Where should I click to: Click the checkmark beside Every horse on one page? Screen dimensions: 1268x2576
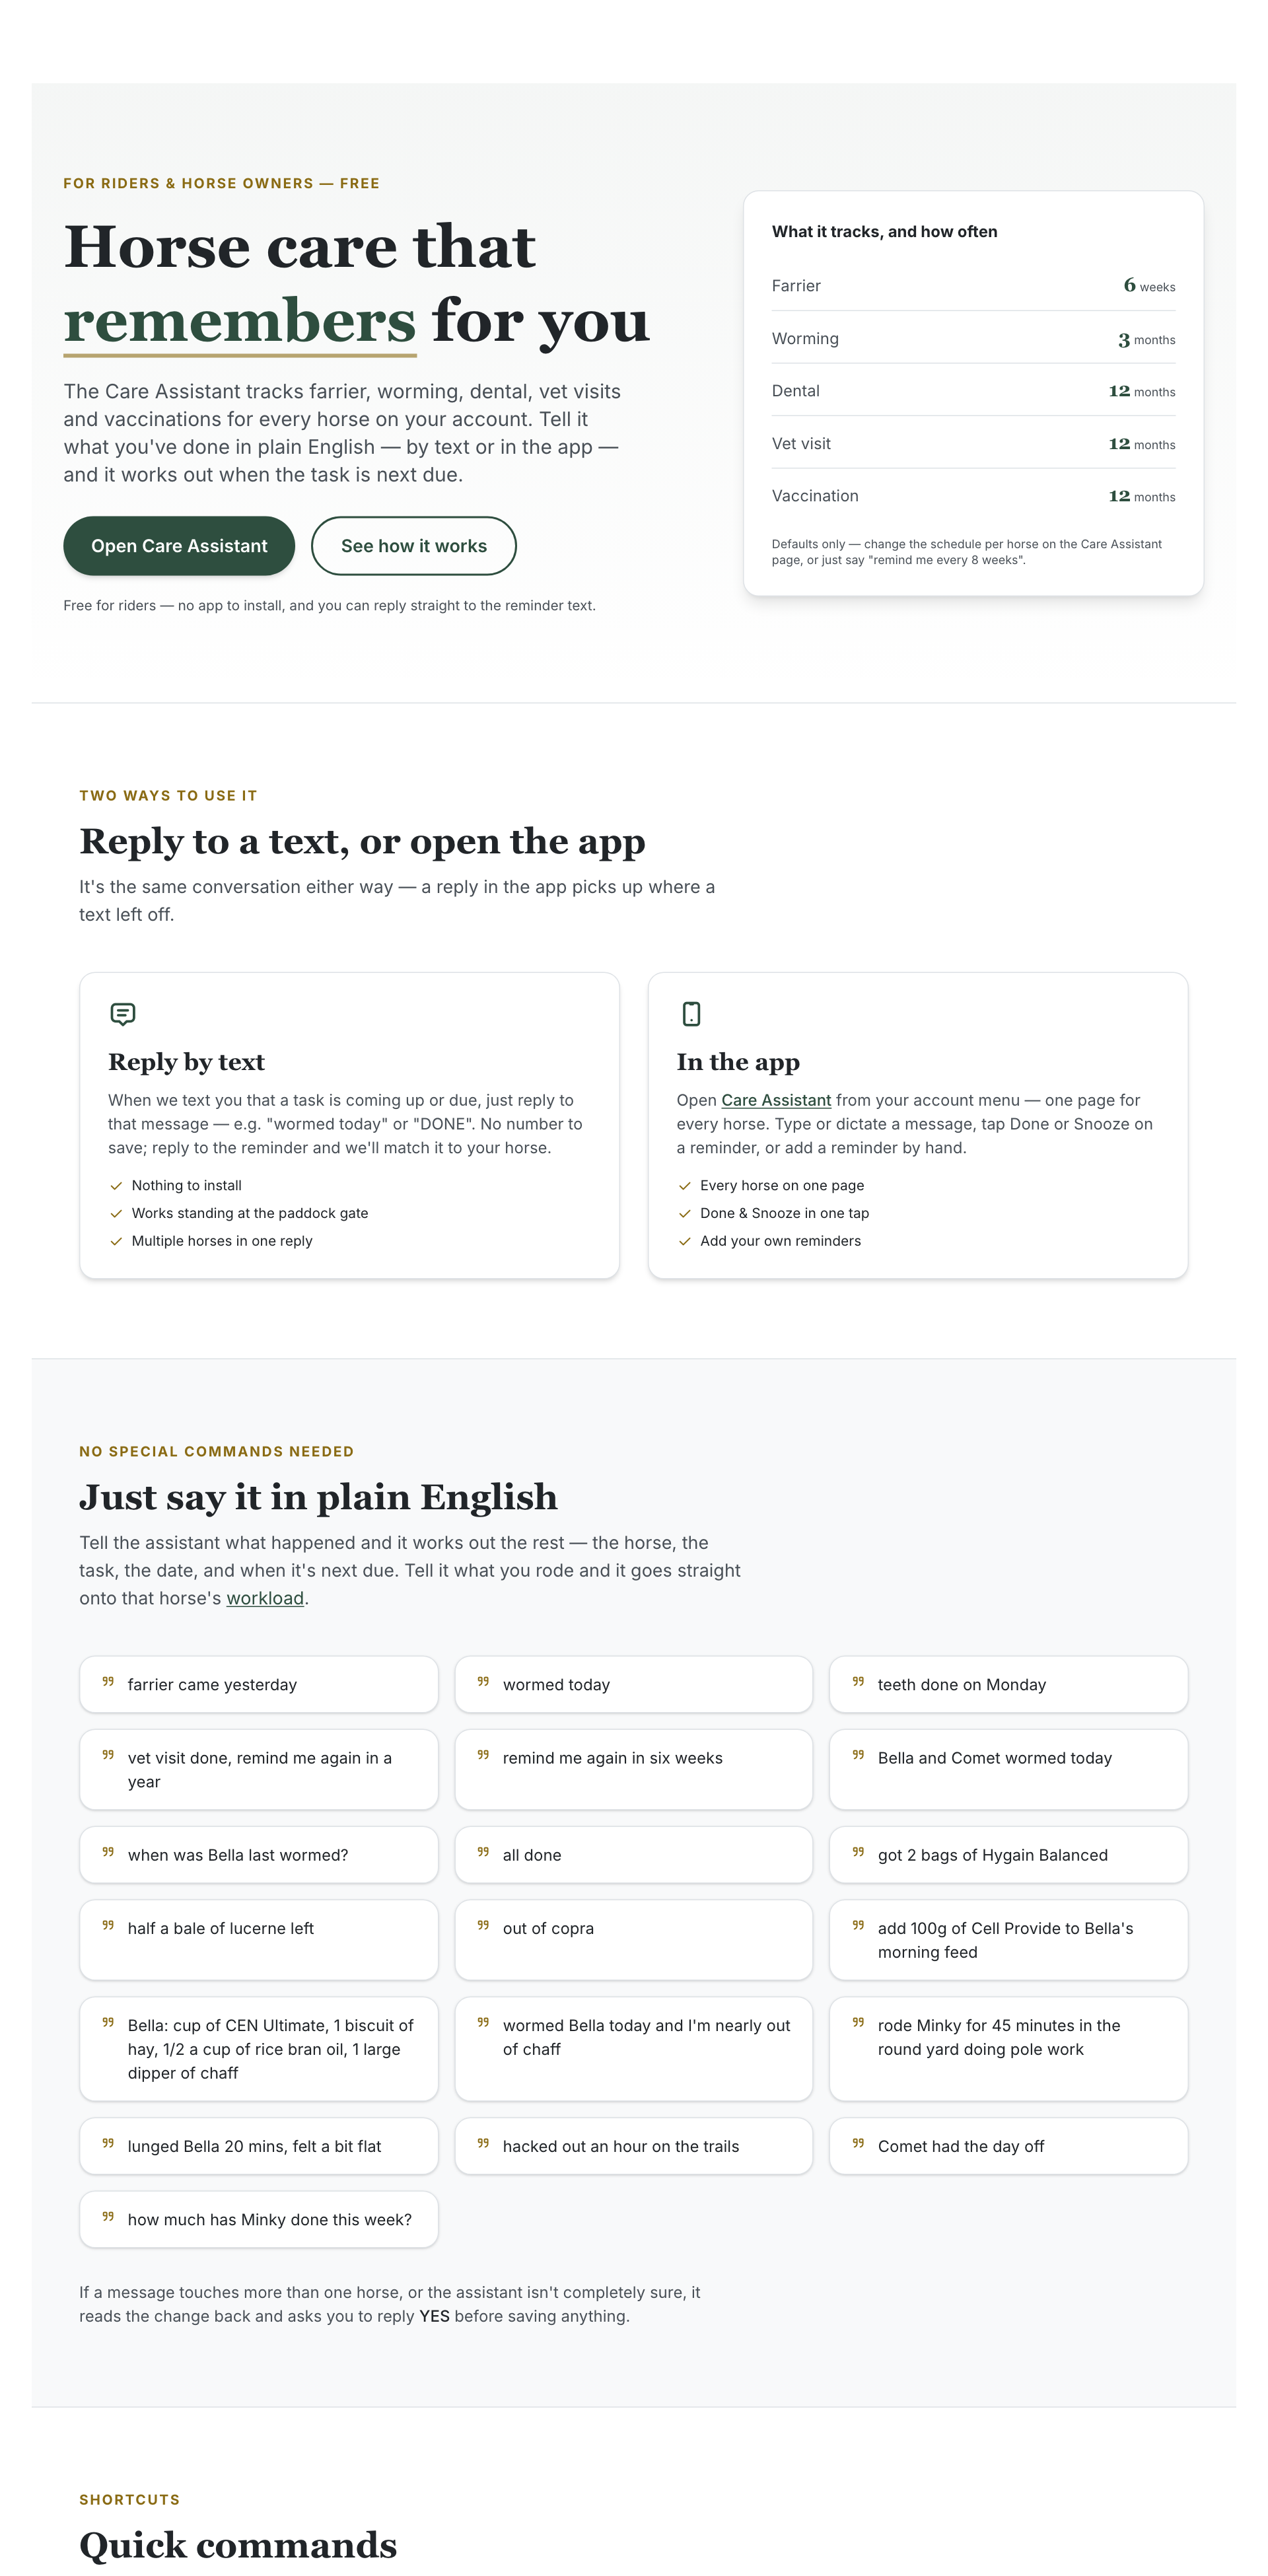pyautogui.click(x=685, y=1186)
